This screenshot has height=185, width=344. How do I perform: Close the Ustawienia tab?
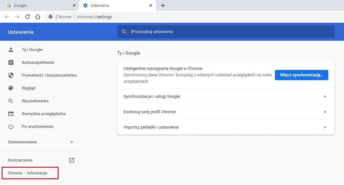tap(151, 5)
